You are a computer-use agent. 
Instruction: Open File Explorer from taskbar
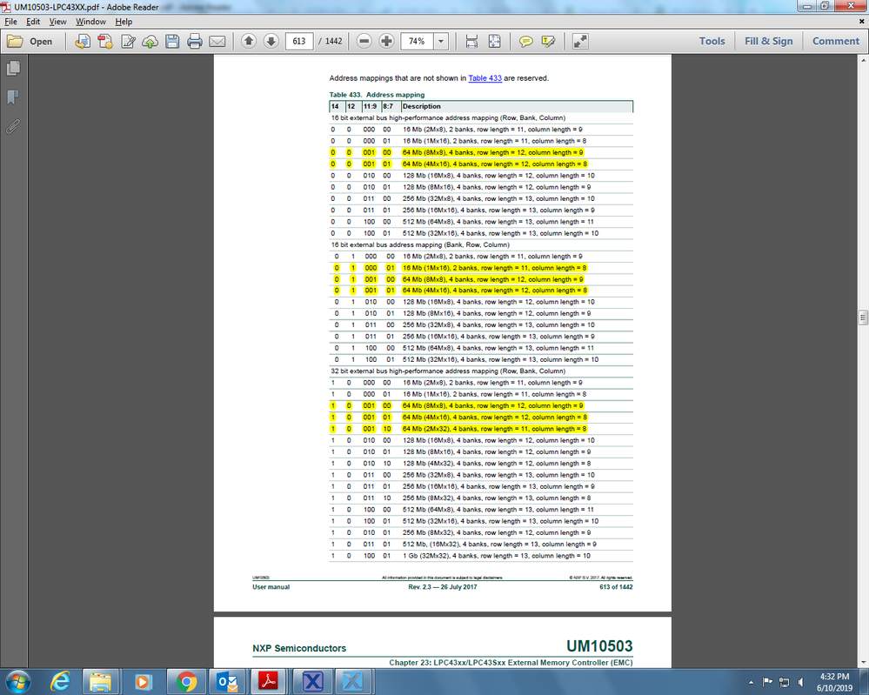(x=100, y=681)
